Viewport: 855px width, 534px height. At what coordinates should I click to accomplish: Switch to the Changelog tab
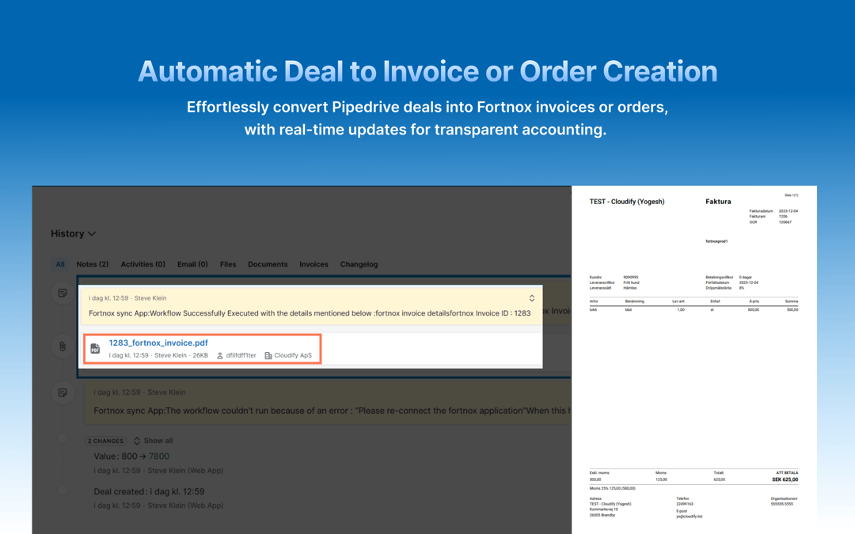click(x=359, y=264)
